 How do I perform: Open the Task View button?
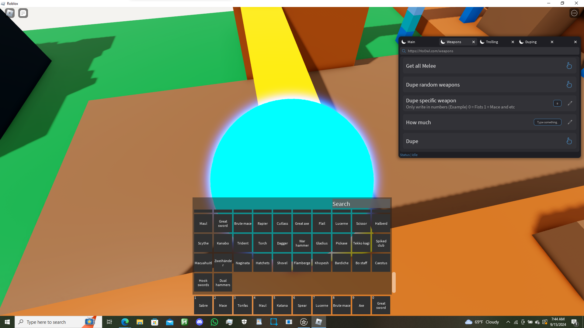(109, 322)
